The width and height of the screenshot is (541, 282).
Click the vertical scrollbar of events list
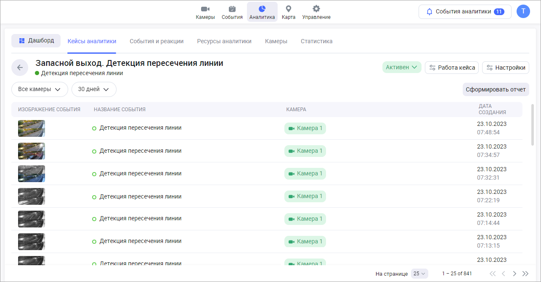[x=533, y=125]
